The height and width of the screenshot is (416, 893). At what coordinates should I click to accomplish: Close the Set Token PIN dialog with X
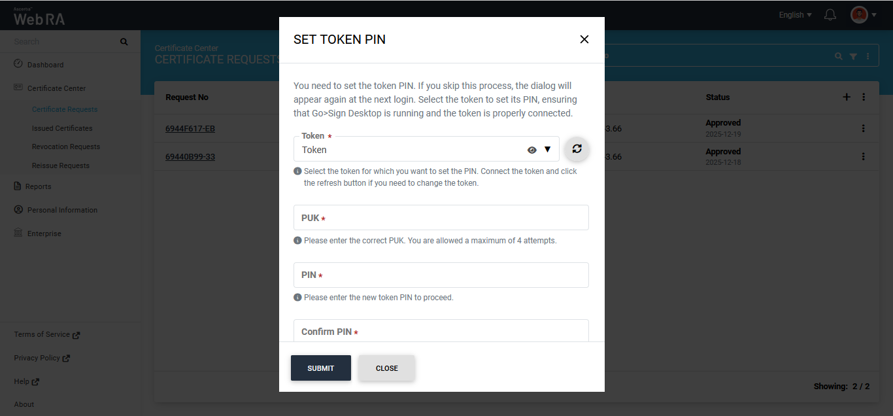pyautogui.click(x=584, y=39)
